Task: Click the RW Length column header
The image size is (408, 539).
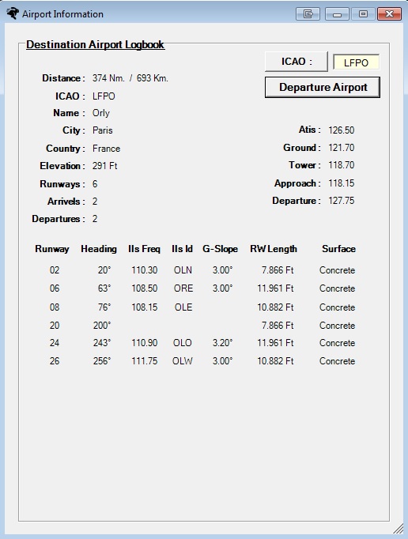Action: (x=274, y=249)
